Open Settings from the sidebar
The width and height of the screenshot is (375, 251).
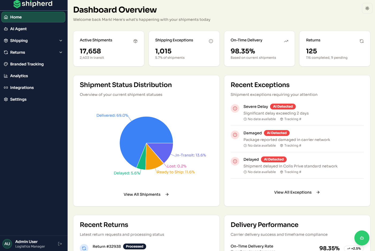[x=18, y=99]
